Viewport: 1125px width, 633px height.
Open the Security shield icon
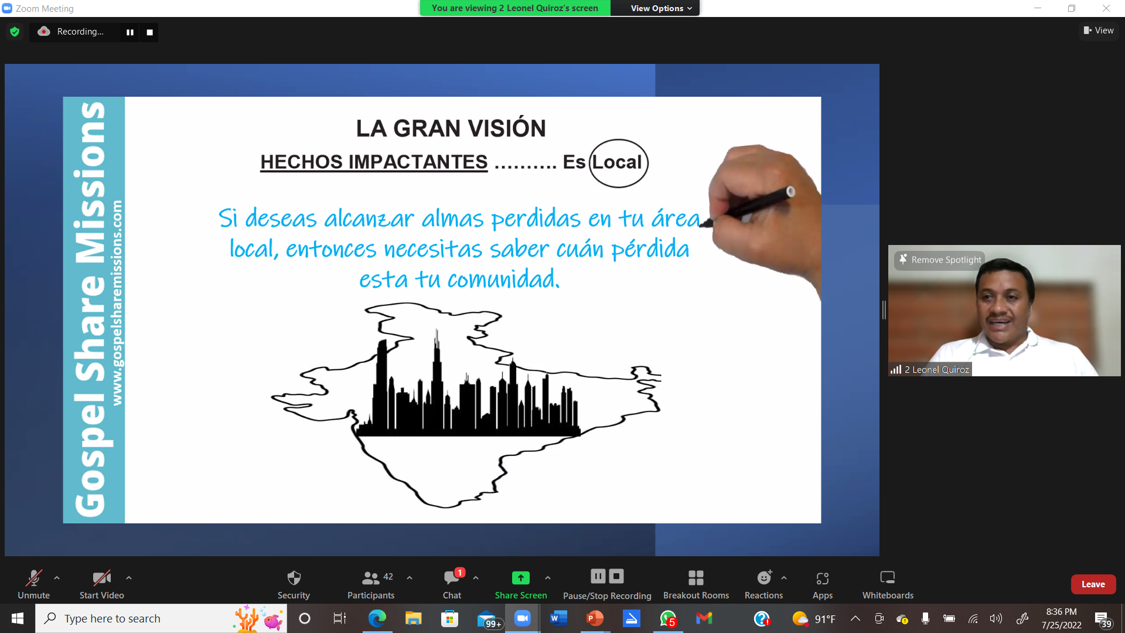294,578
